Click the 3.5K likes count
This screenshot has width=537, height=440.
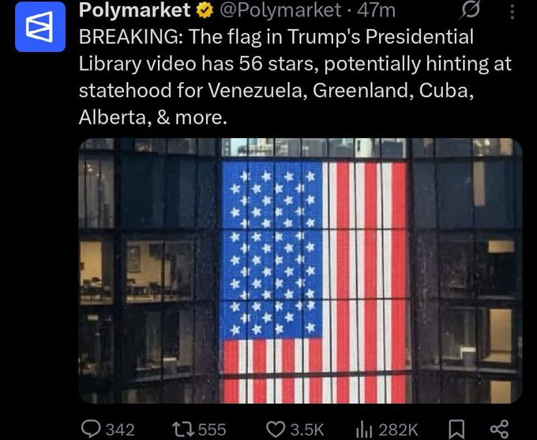308,429
